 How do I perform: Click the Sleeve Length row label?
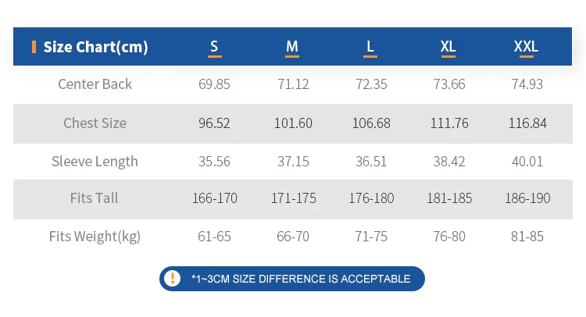click(95, 162)
